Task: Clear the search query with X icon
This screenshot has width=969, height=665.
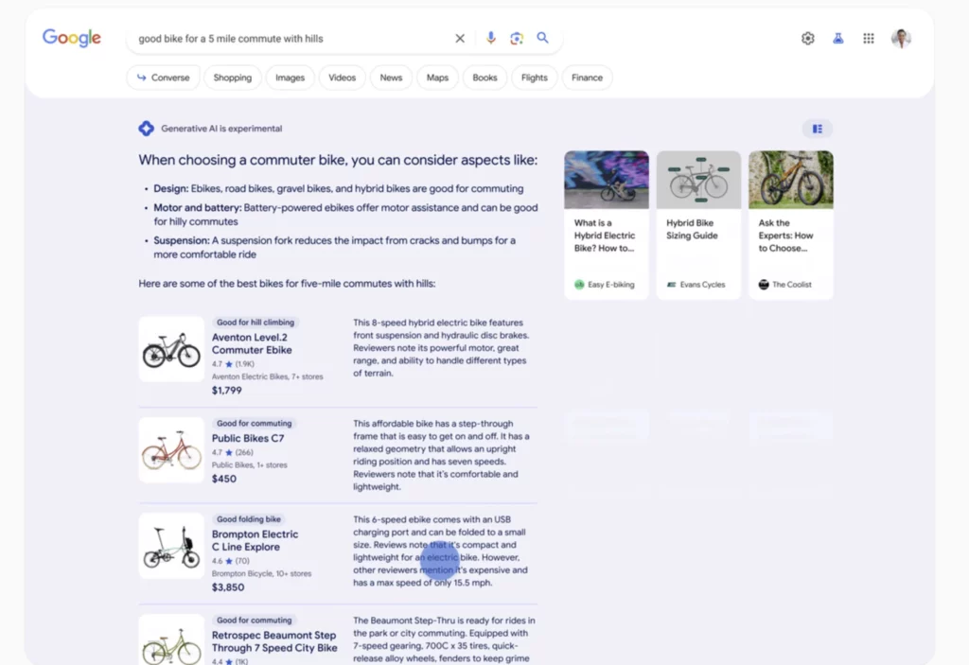Action: tap(460, 39)
